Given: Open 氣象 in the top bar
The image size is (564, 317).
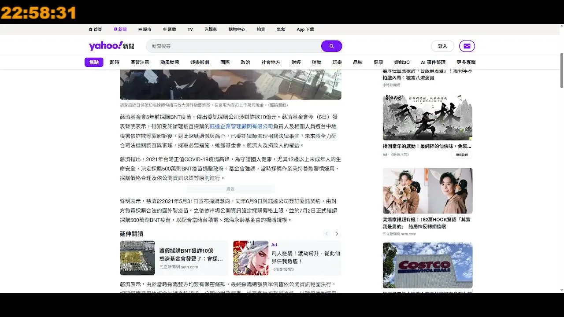Looking at the screenshot, I should pyautogui.click(x=281, y=29).
